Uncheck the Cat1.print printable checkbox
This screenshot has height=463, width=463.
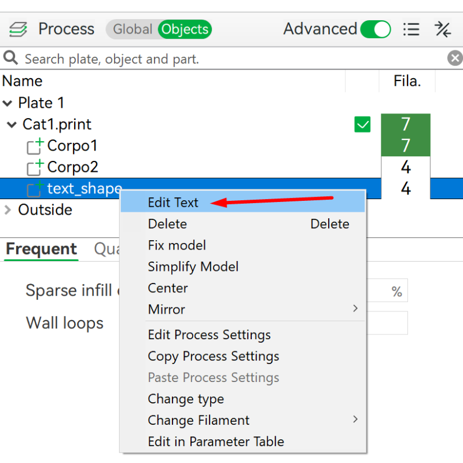pyautogui.click(x=362, y=124)
